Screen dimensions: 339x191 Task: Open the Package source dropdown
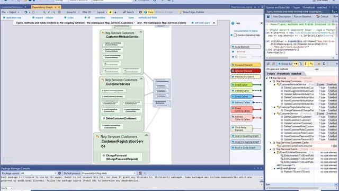coord(38,173)
